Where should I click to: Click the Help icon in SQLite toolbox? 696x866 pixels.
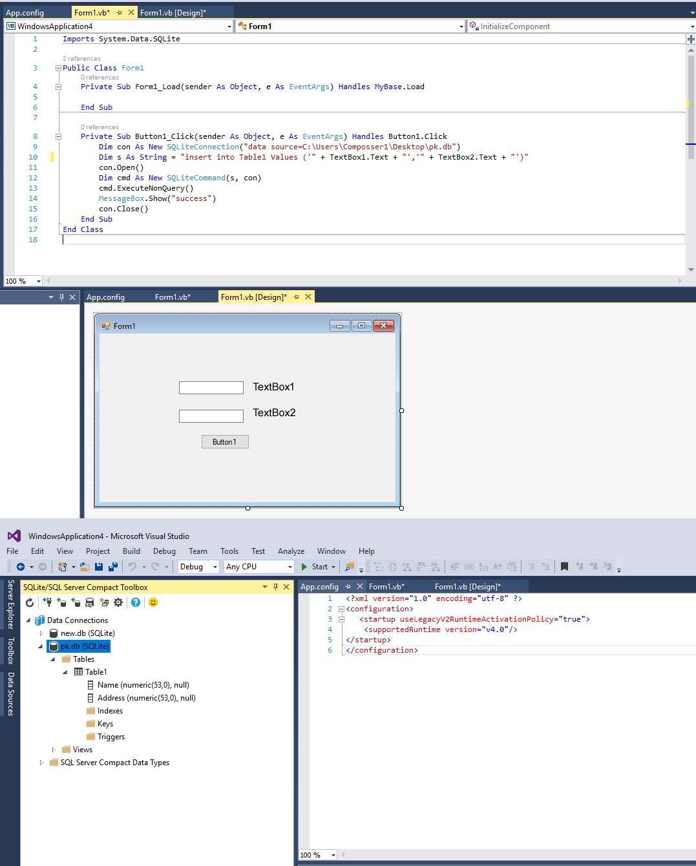click(135, 602)
